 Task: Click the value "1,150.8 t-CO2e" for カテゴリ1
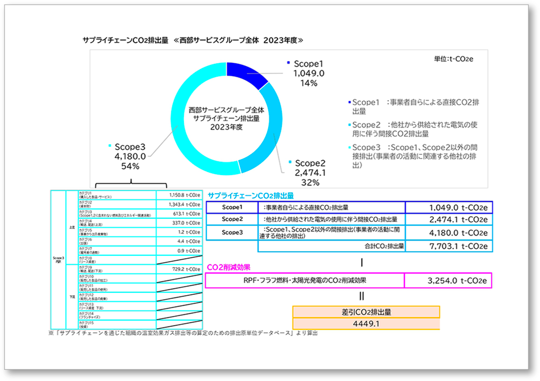pos(179,195)
